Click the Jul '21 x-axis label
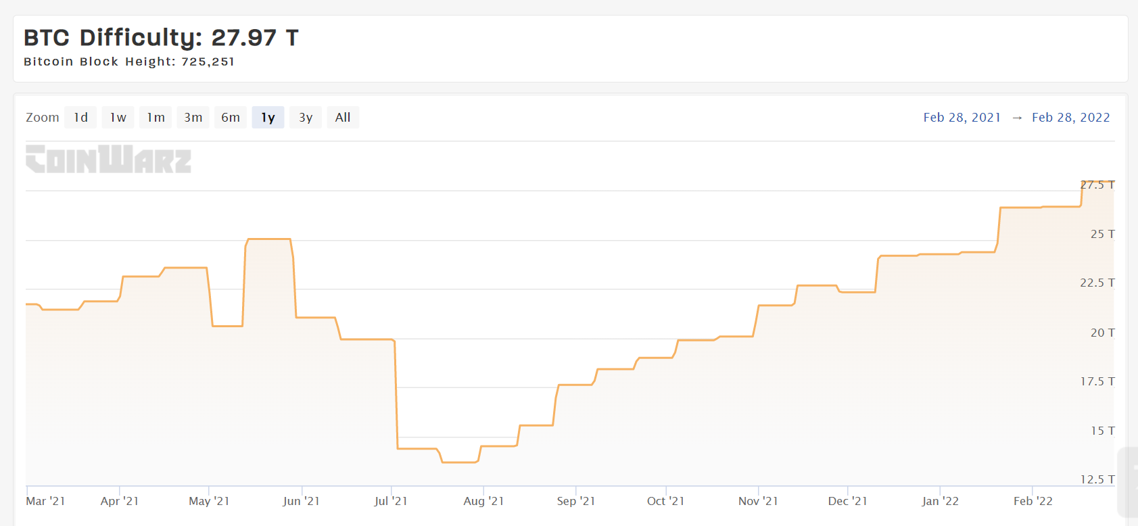Image resolution: width=1138 pixels, height=526 pixels. (x=391, y=501)
